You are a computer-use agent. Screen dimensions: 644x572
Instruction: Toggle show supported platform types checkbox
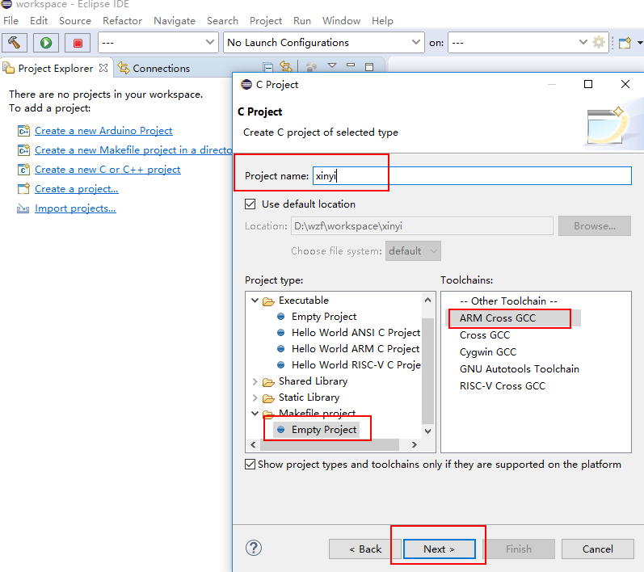tap(250, 465)
